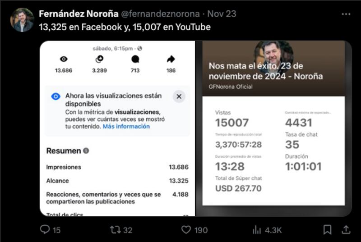Click the share arrow showing 186

tap(171, 59)
